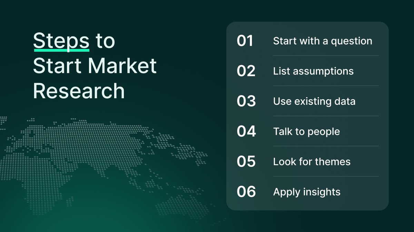The image size is (414, 232).
Task: Select the "List assumptions" step
Action: point(313,71)
